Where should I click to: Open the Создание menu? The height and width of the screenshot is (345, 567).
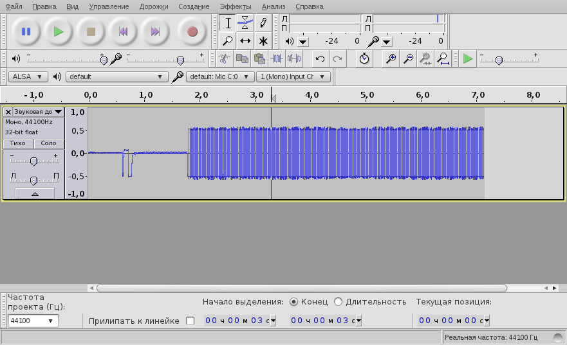(194, 6)
